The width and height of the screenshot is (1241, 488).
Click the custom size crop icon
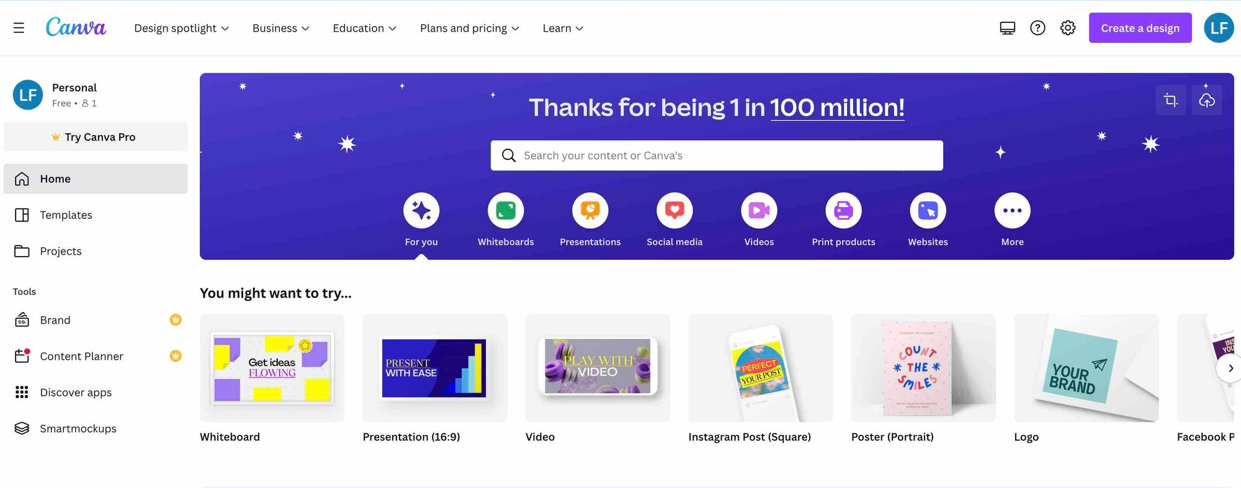click(x=1171, y=100)
